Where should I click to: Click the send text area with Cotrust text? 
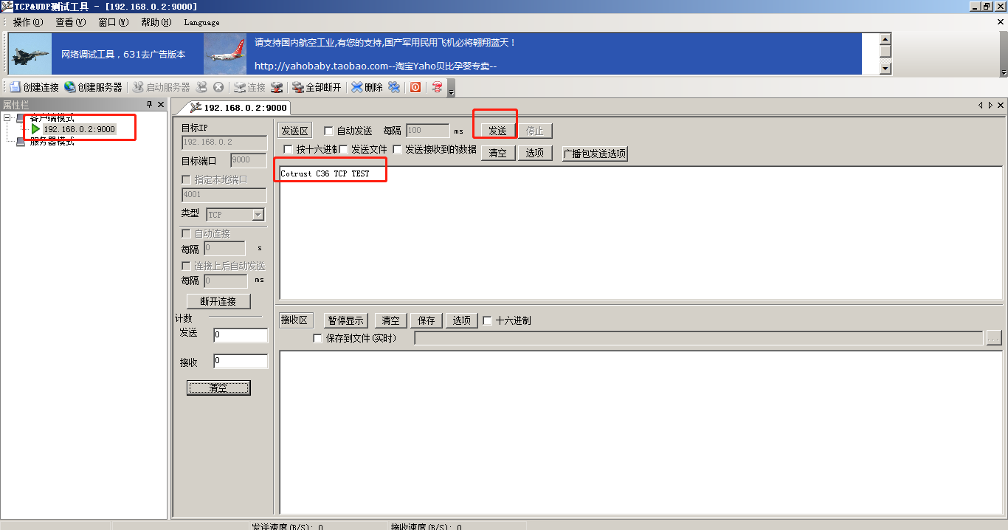click(641, 233)
